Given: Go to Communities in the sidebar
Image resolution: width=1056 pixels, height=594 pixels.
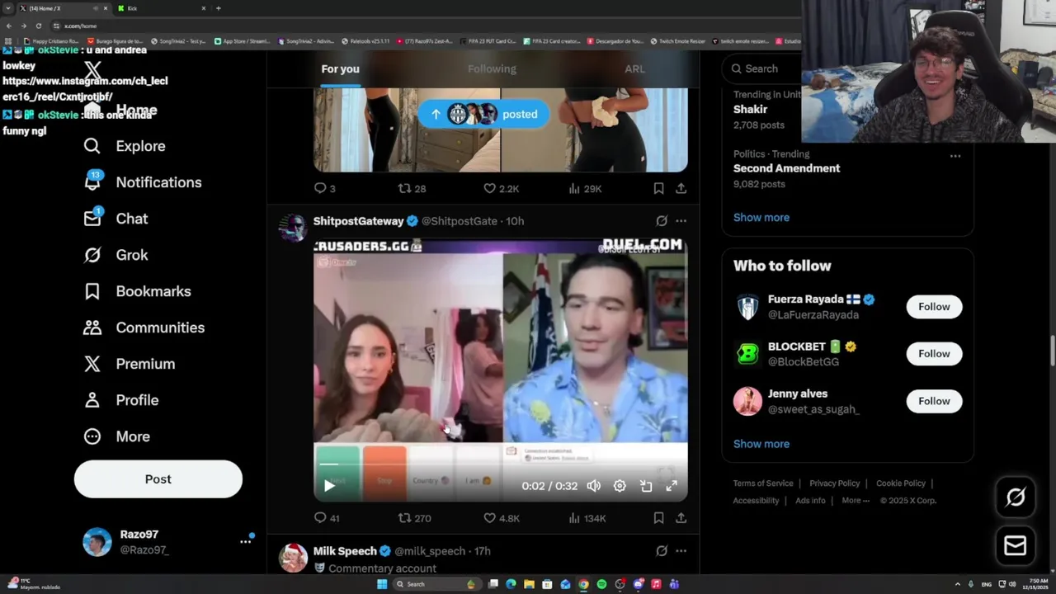Looking at the screenshot, I should 144,328.
